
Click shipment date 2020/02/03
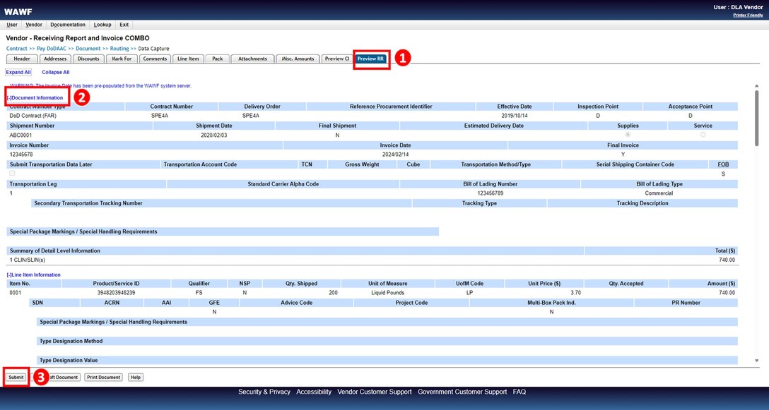[x=214, y=135]
